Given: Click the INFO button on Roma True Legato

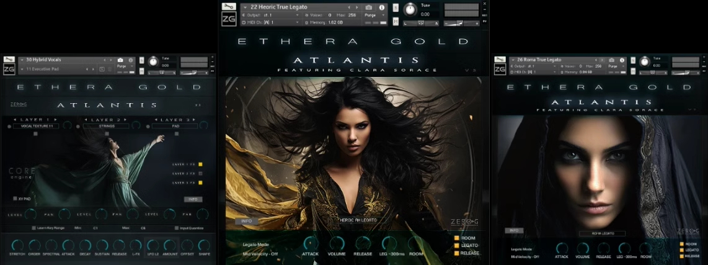Looking at the screenshot, I should pos(513,230).
